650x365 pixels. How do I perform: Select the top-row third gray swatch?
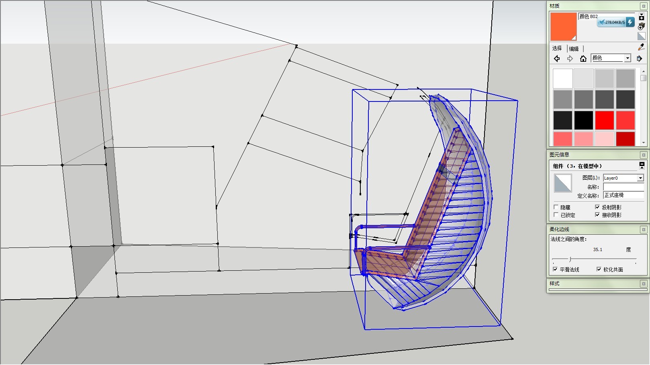coord(605,79)
